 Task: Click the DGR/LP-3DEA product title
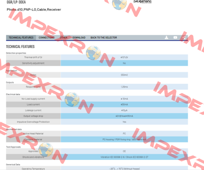(16, 2)
